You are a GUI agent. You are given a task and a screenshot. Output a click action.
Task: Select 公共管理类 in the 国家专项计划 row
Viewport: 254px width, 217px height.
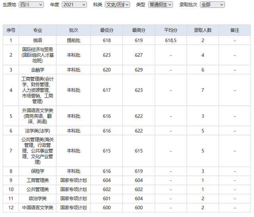coord(38,190)
